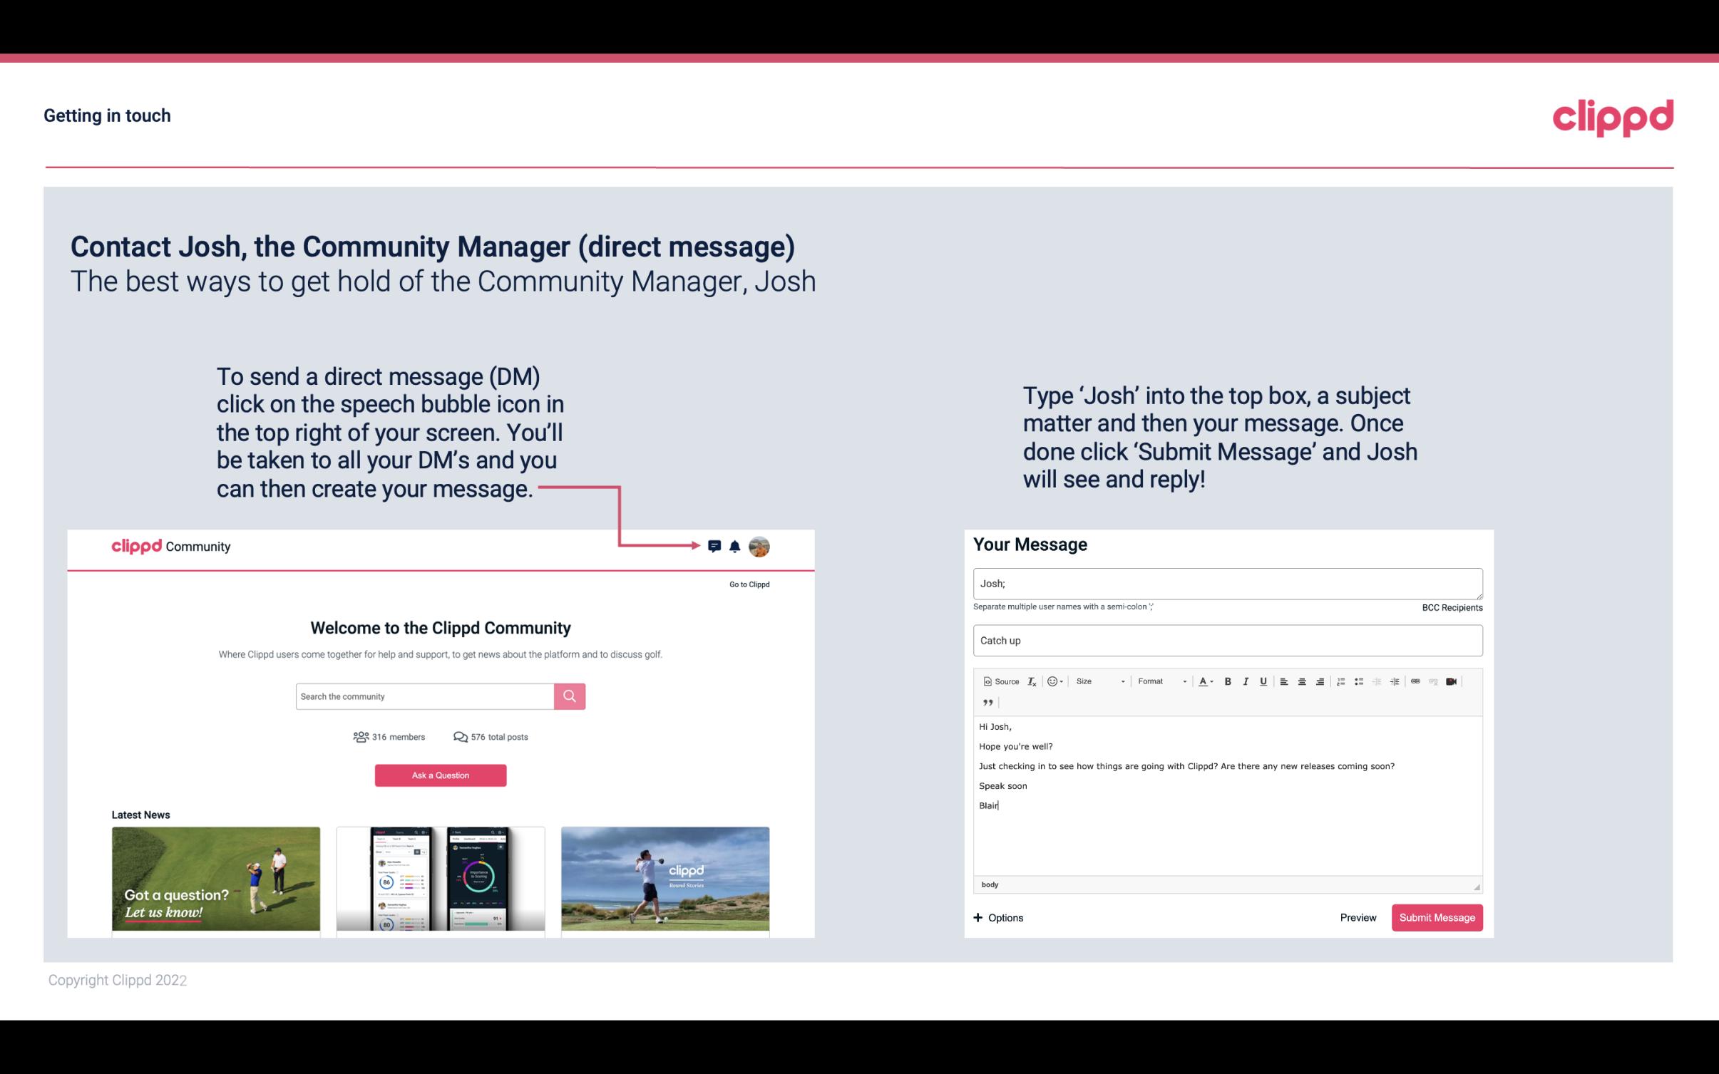Image resolution: width=1719 pixels, height=1074 pixels.
Task: Click the blockquote quotation marks icon
Action: (x=985, y=703)
